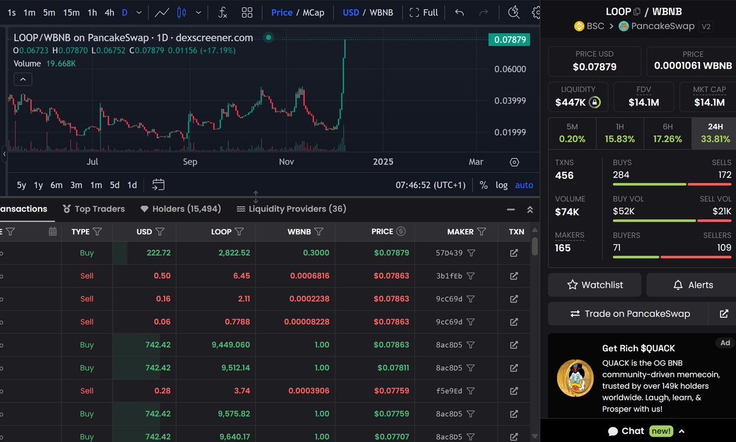Collapse the left chart sidebar arrow

pos(4,154)
